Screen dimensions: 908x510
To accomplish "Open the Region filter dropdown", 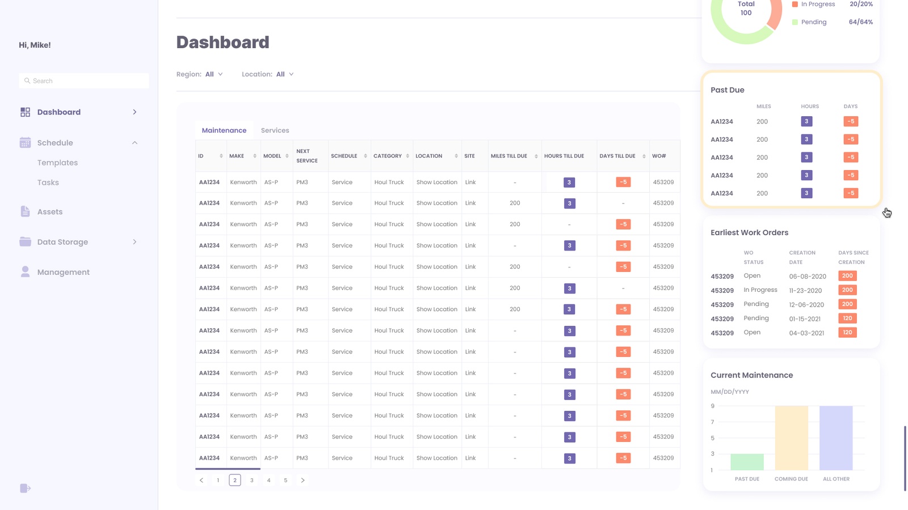I will (x=214, y=74).
